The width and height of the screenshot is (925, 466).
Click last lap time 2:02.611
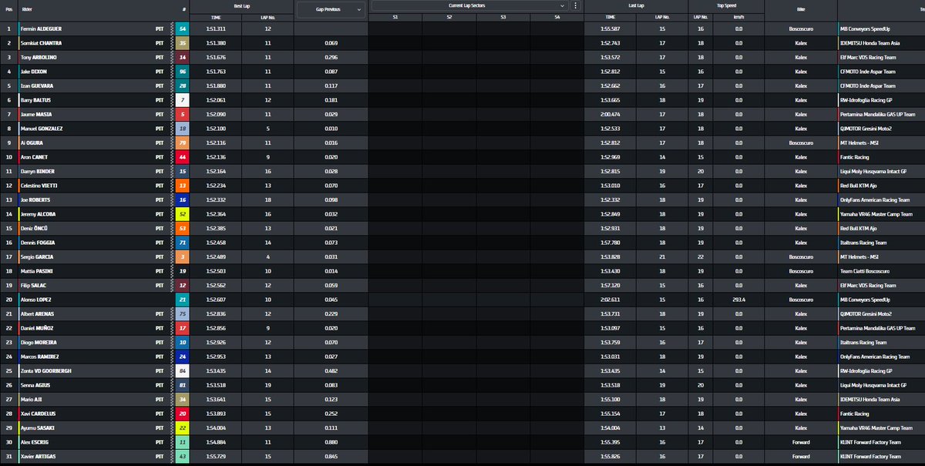610,300
